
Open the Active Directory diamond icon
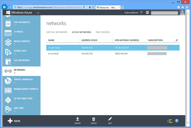pyautogui.click(x=8, y=100)
